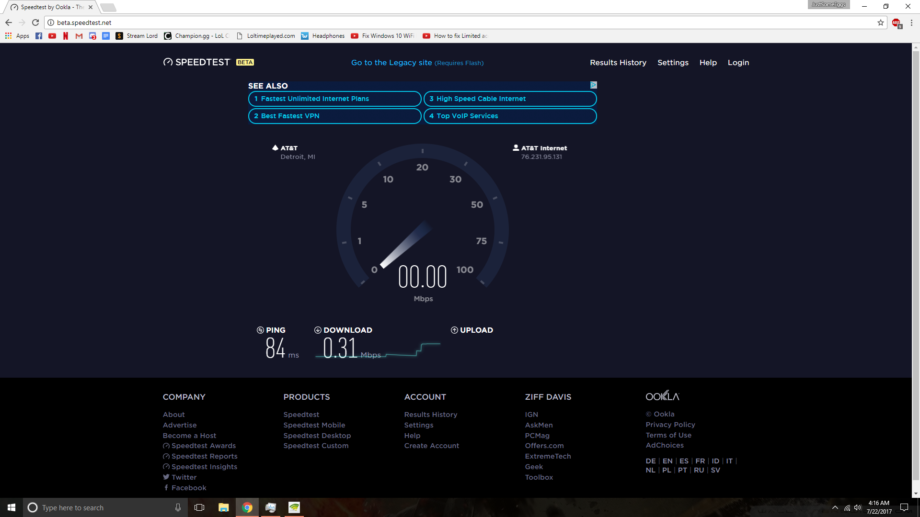This screenshot has width=920, height=517.
Task: Open the Google Docs bookmark icon
Action: [x=106, y=36]
